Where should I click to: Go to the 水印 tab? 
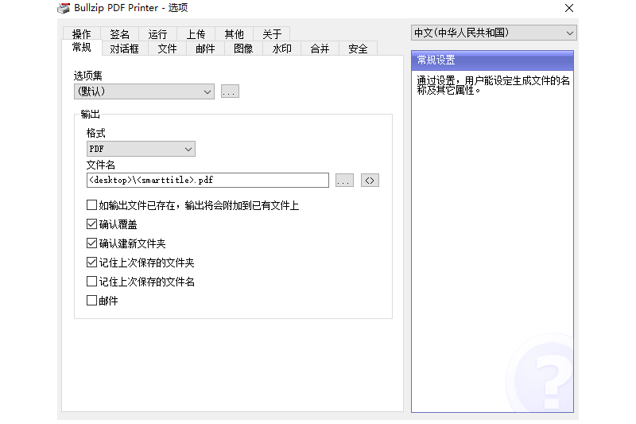click(x=281, y=49)
